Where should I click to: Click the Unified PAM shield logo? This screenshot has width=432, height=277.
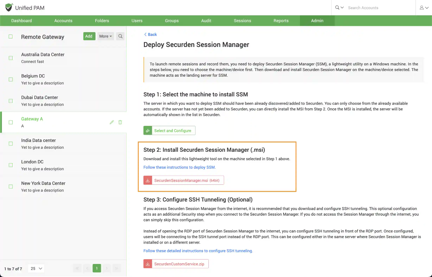tap(9, 7)
